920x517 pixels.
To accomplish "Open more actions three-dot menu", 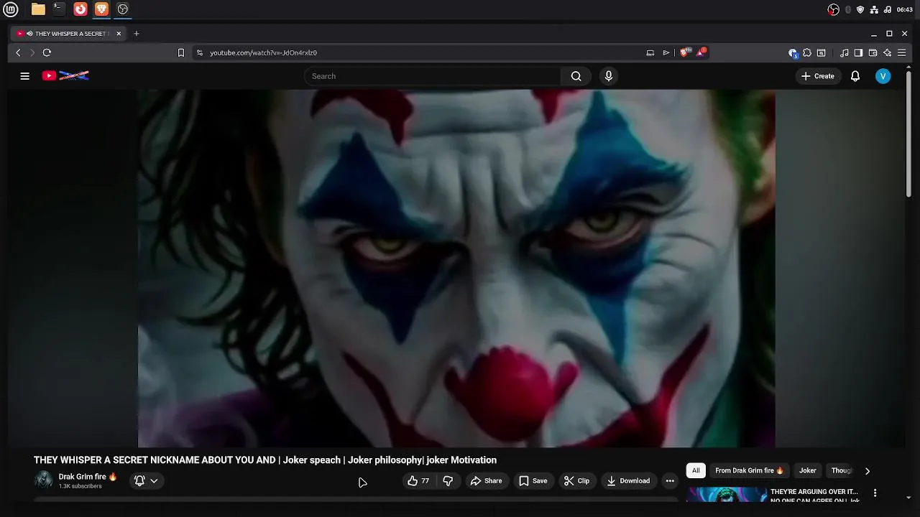I will pos(670,481).
